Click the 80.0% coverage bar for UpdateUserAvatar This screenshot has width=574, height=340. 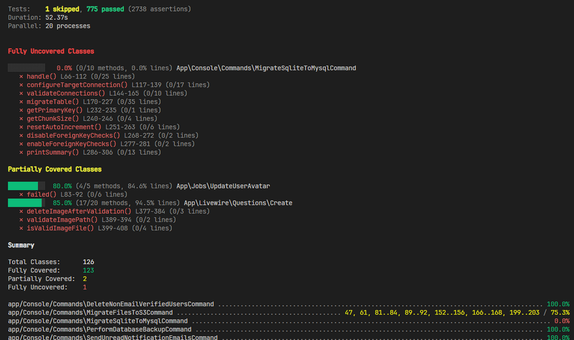pyautogui.click(x=26, y=186)
